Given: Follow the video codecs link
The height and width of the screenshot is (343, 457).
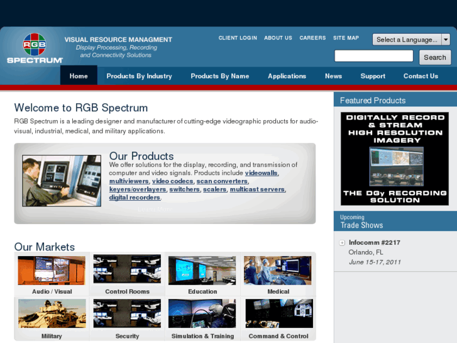Looking at the screenshot, I should (x=172, y=181).
